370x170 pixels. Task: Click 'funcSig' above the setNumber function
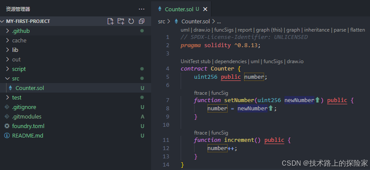pyautogui.click(x=220, y=93)
